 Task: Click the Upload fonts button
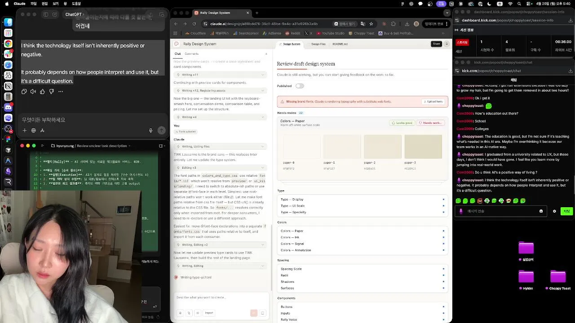tap(433, 101)
